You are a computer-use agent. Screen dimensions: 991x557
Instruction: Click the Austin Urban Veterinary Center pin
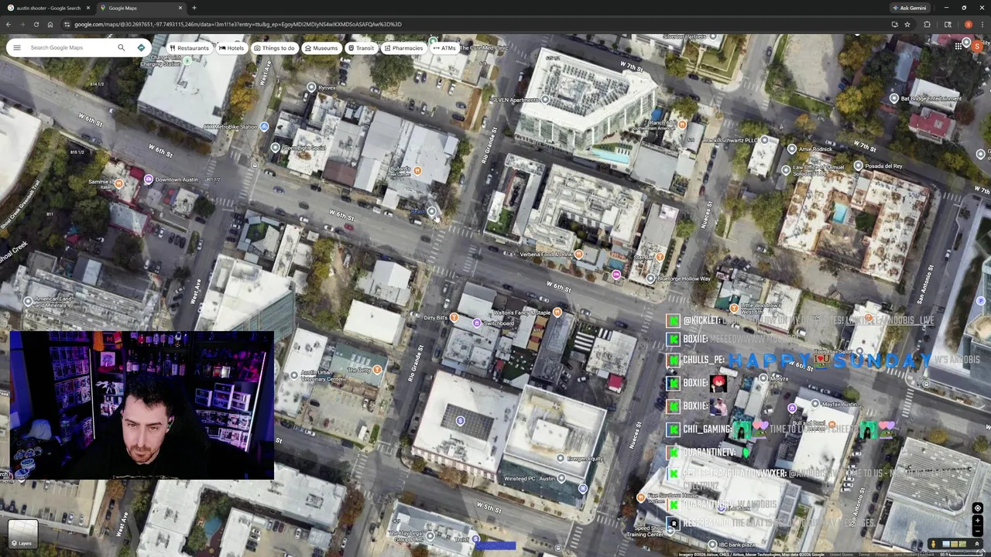[293, 374]
